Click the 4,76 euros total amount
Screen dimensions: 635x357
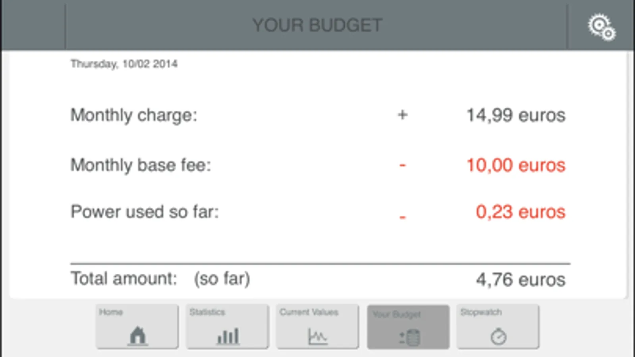(x=520, y=280)
